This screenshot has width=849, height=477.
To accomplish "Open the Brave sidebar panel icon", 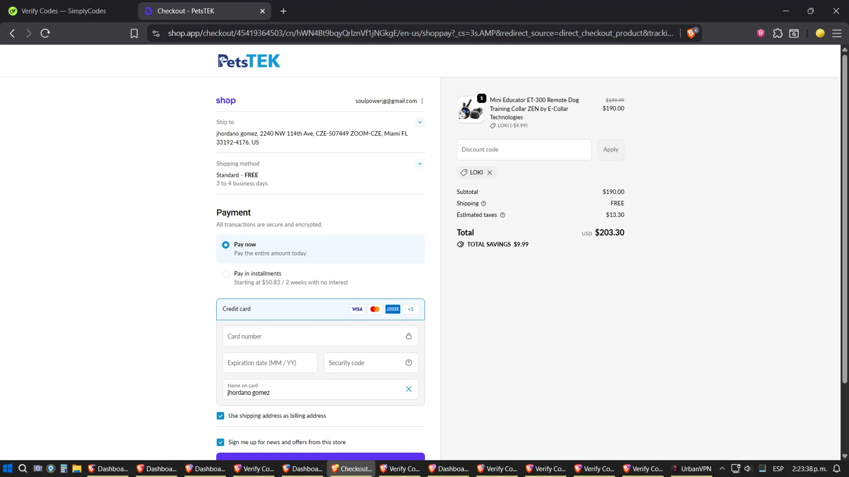I will (794, 33).
